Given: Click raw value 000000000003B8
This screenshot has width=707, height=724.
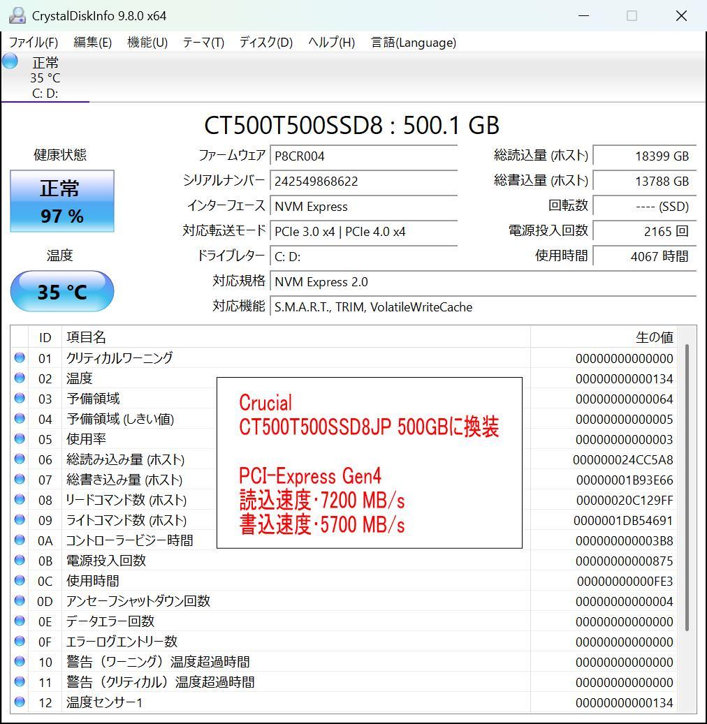Looking at the screenshot, I should click(625, 540).
